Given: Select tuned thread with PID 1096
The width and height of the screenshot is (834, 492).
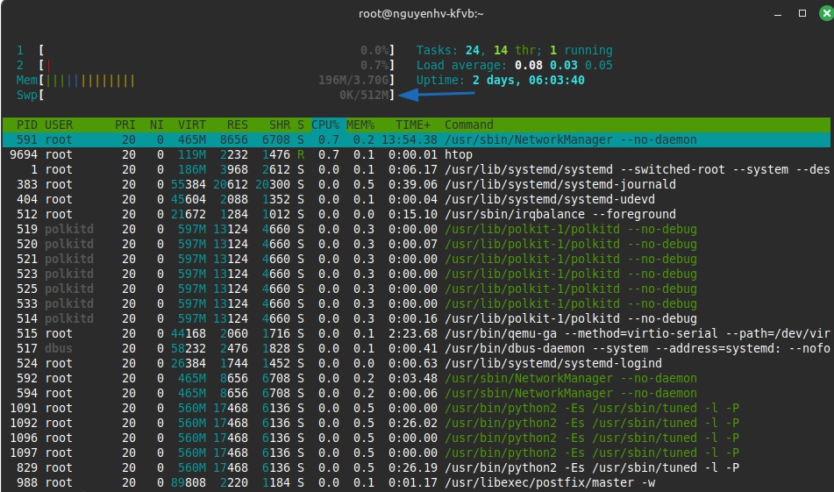Looking at the screenshot, I should [416, 438].
